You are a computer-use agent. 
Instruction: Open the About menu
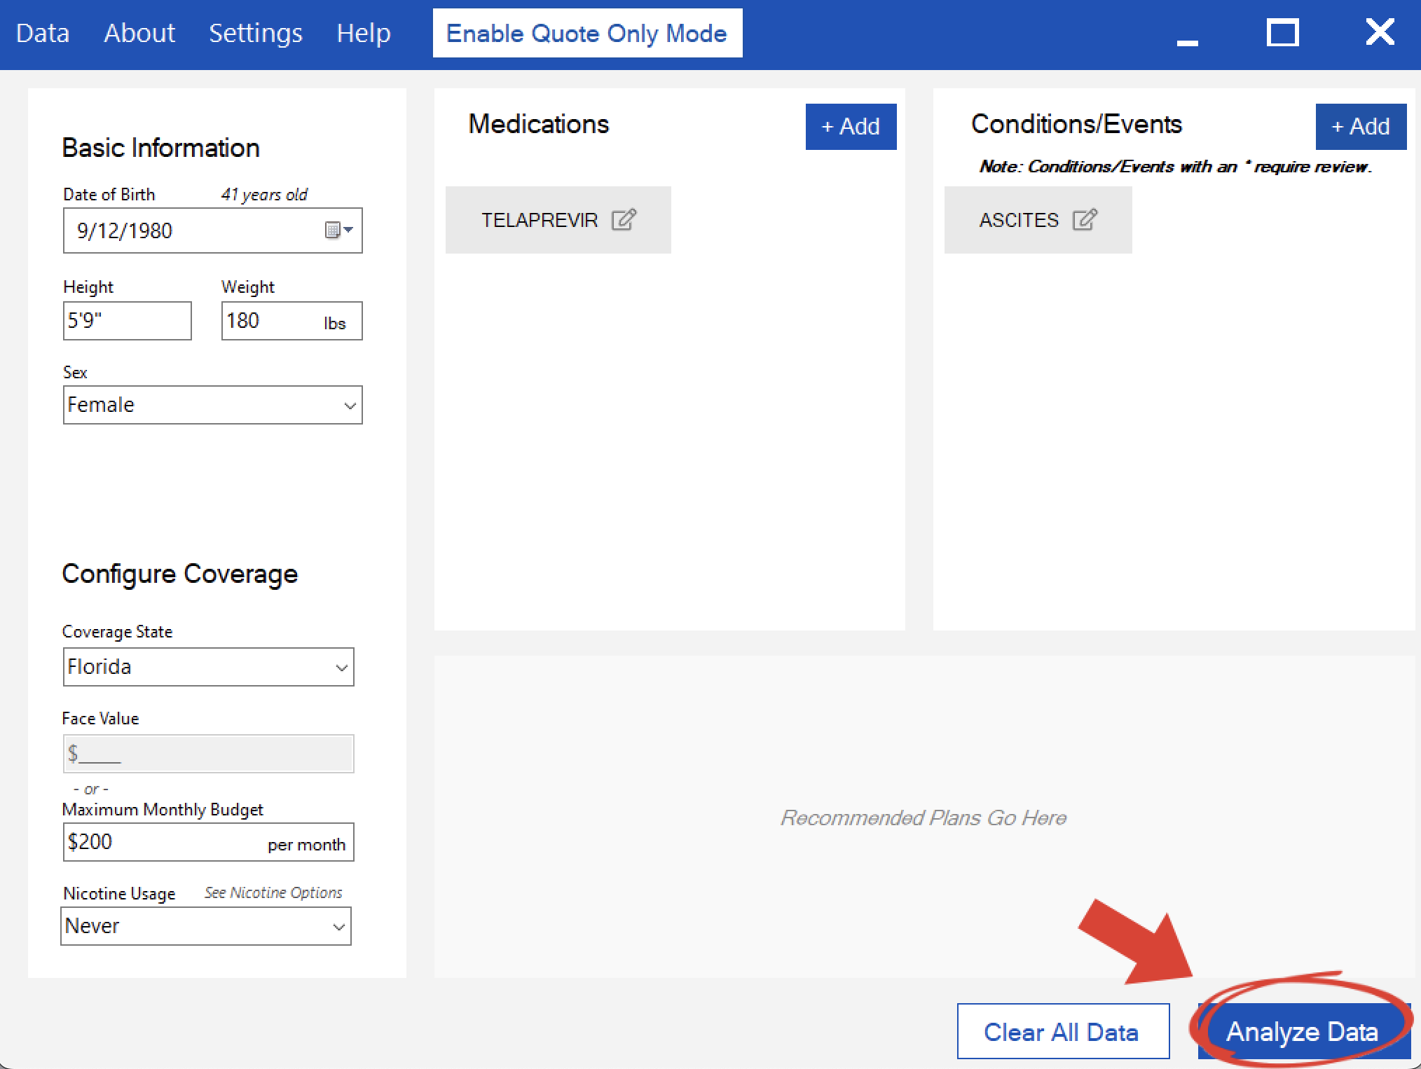(x=139, y=33)
